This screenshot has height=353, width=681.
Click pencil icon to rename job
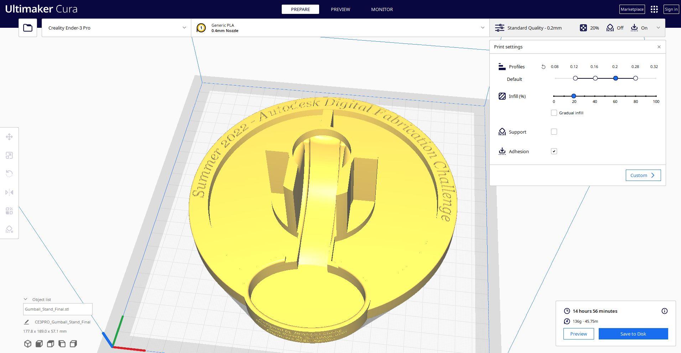pyautogui.click(x=26, y=322)
